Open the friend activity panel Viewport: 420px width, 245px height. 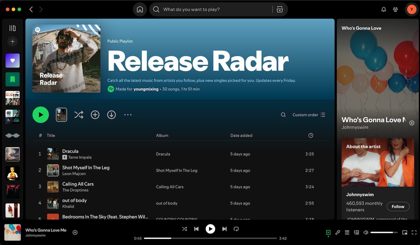(x=395, y=9)
